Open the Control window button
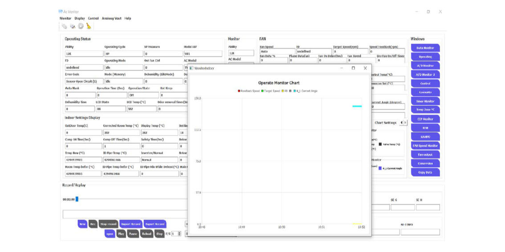This screenshot has height=252, width=505. click(425, 84)
